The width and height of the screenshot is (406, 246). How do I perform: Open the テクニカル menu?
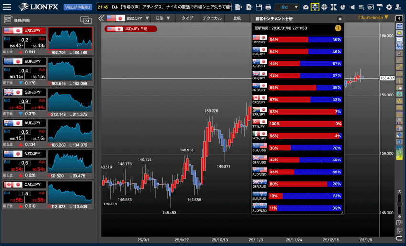[x=212, y=18]
